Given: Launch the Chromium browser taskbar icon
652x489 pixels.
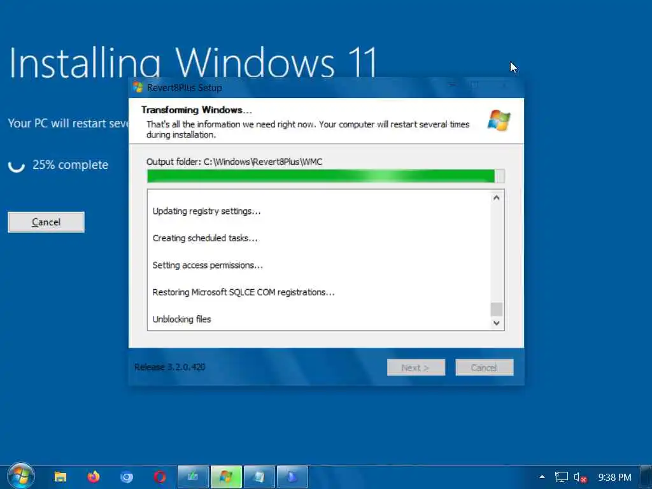Looking at the screenshot, I should click(127, 477).
